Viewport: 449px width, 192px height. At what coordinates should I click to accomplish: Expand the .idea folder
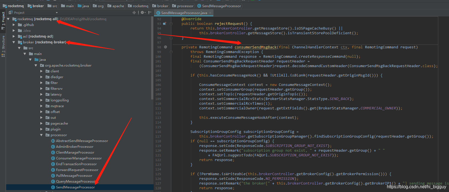point(14,31)
